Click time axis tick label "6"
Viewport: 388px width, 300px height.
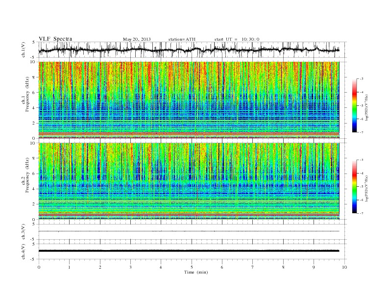point(222,267)
